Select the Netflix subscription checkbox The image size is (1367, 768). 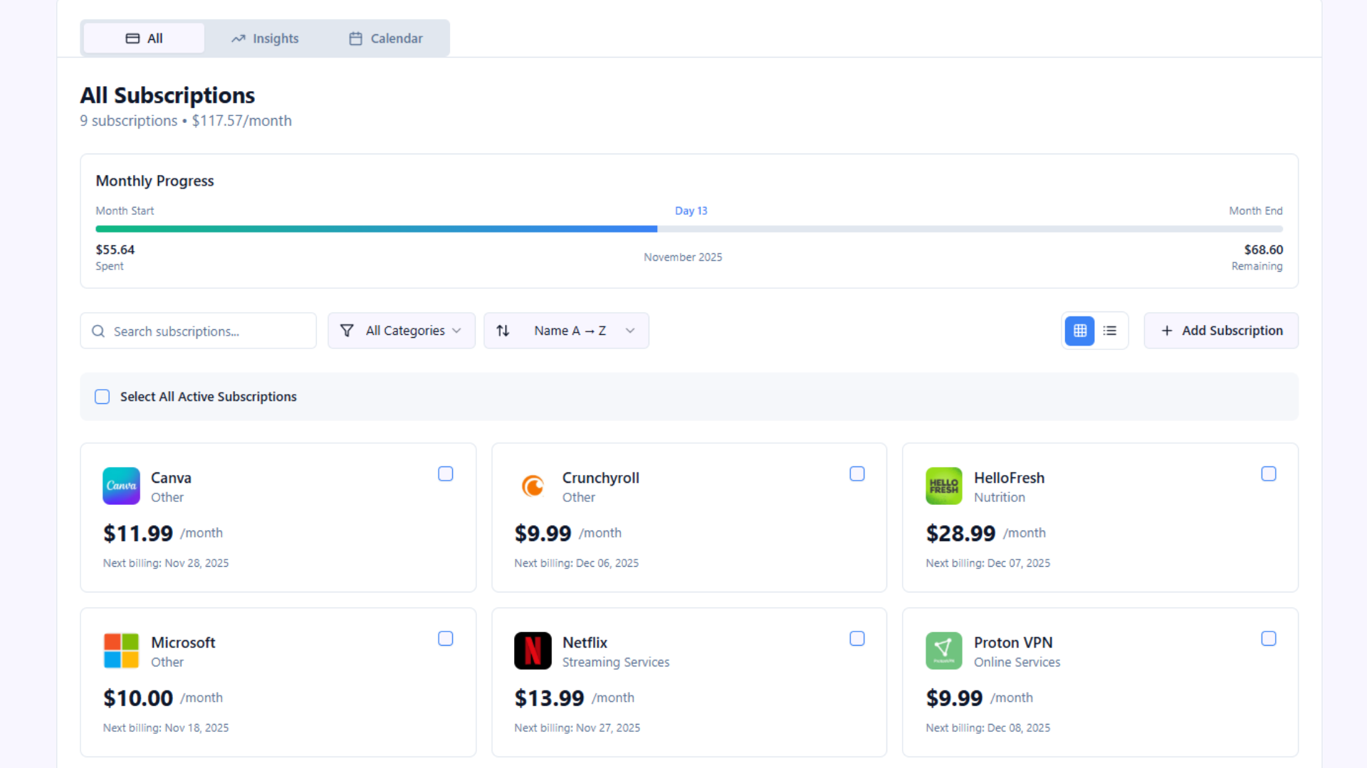point(857,639)
